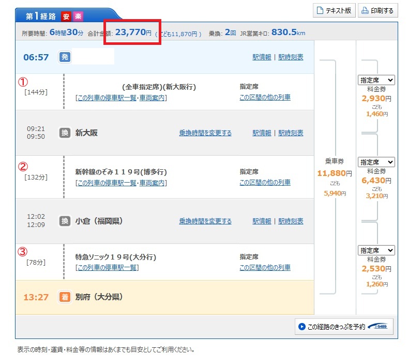Expand 指定席 dropdown above the 2,530円 fare

point(376,250)
